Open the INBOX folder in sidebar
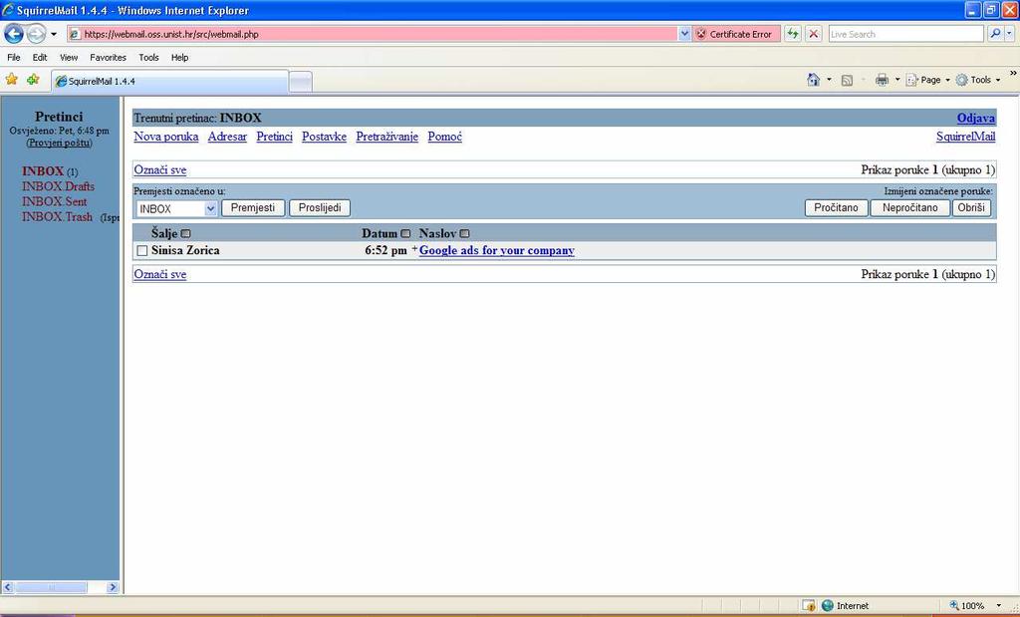 [x=43, y=171]
